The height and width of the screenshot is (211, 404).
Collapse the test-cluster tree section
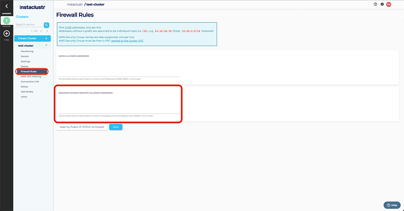coord(46,46)
